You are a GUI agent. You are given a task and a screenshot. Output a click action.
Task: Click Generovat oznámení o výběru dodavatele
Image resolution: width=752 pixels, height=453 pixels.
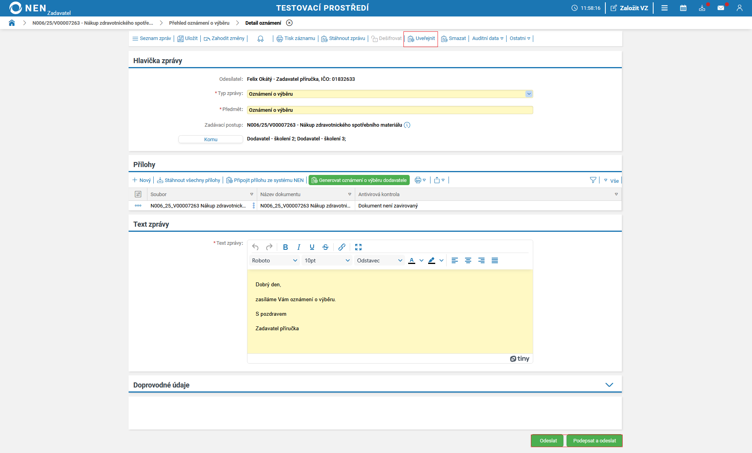[359, 180]
